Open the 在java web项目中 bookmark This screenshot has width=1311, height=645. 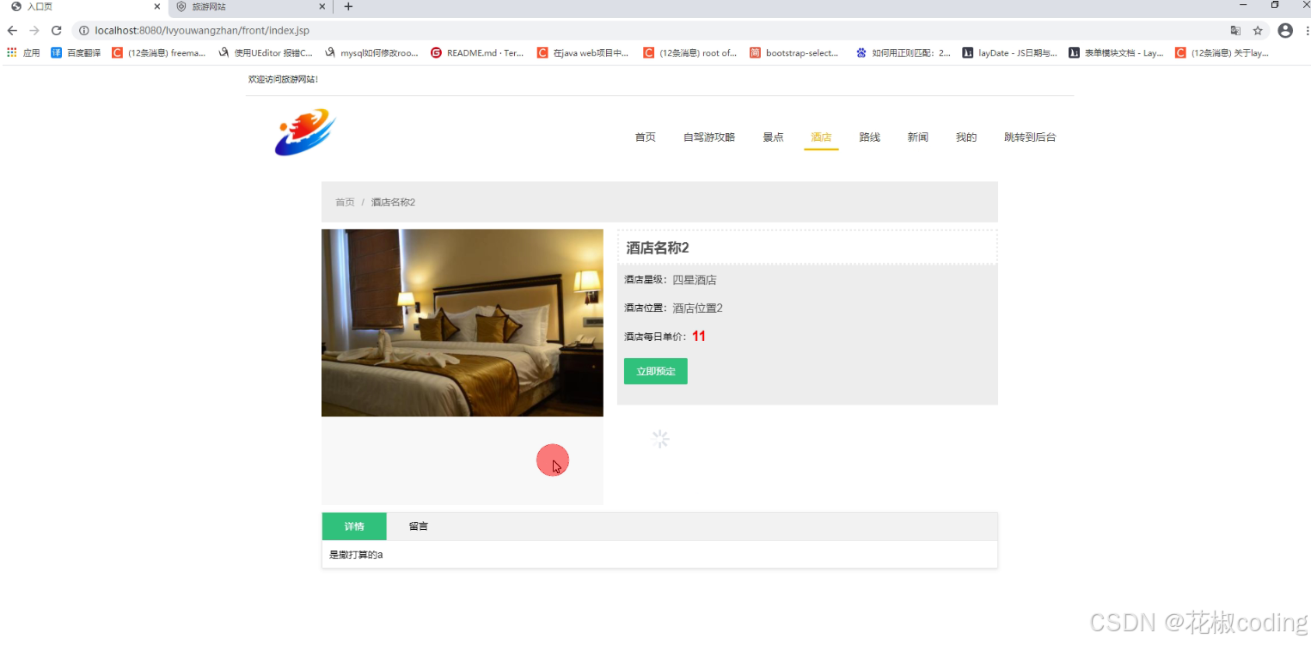(584, 52)
